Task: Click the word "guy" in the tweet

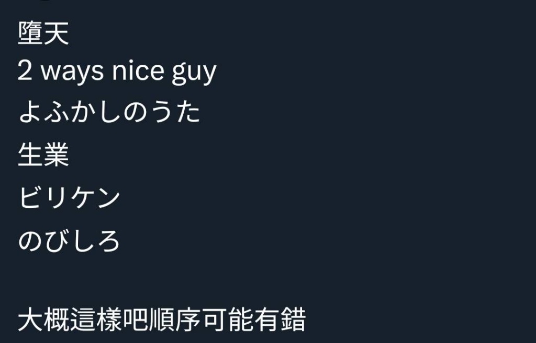Action: coord(194,73)
